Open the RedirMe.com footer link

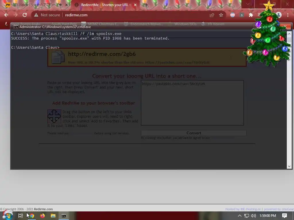point(43,209)
